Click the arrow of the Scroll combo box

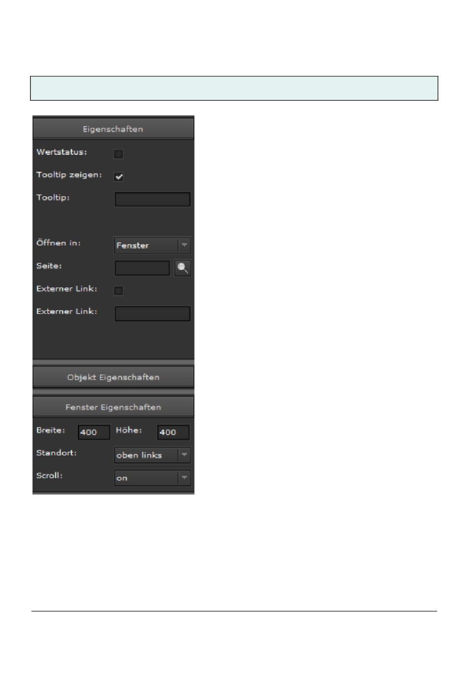(x=184, y=478)
